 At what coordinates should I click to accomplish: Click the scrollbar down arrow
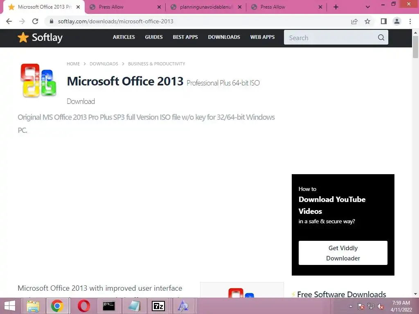click(x=415, y=294)
